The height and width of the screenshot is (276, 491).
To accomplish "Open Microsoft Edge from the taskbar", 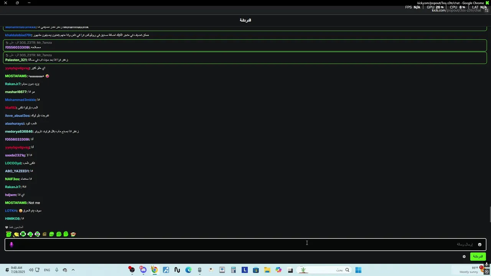I will (x=188, y=270).
